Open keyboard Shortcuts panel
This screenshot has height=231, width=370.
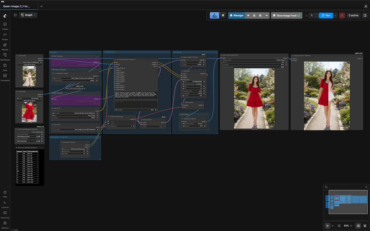coord(5,214)
